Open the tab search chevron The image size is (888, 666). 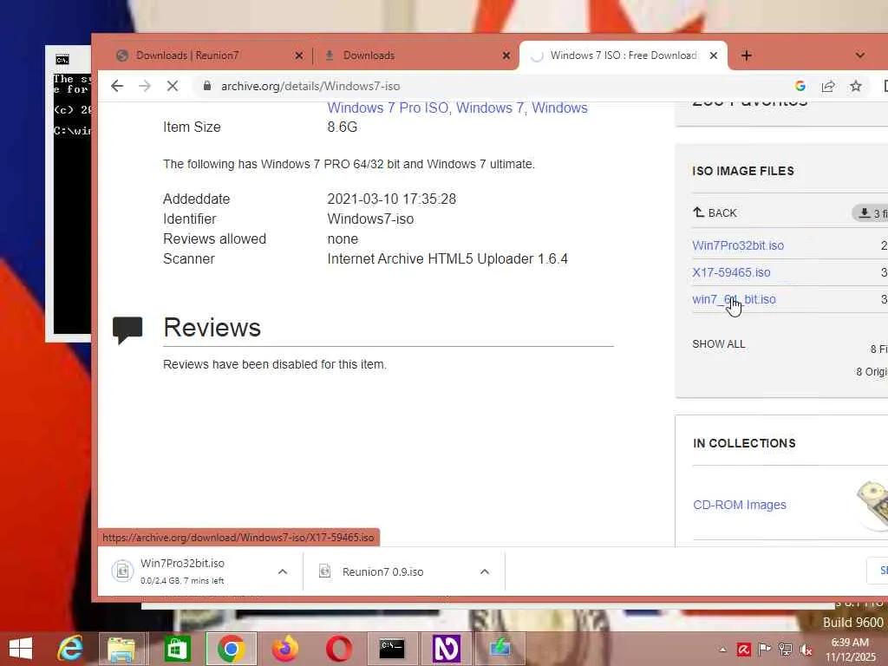860,55
